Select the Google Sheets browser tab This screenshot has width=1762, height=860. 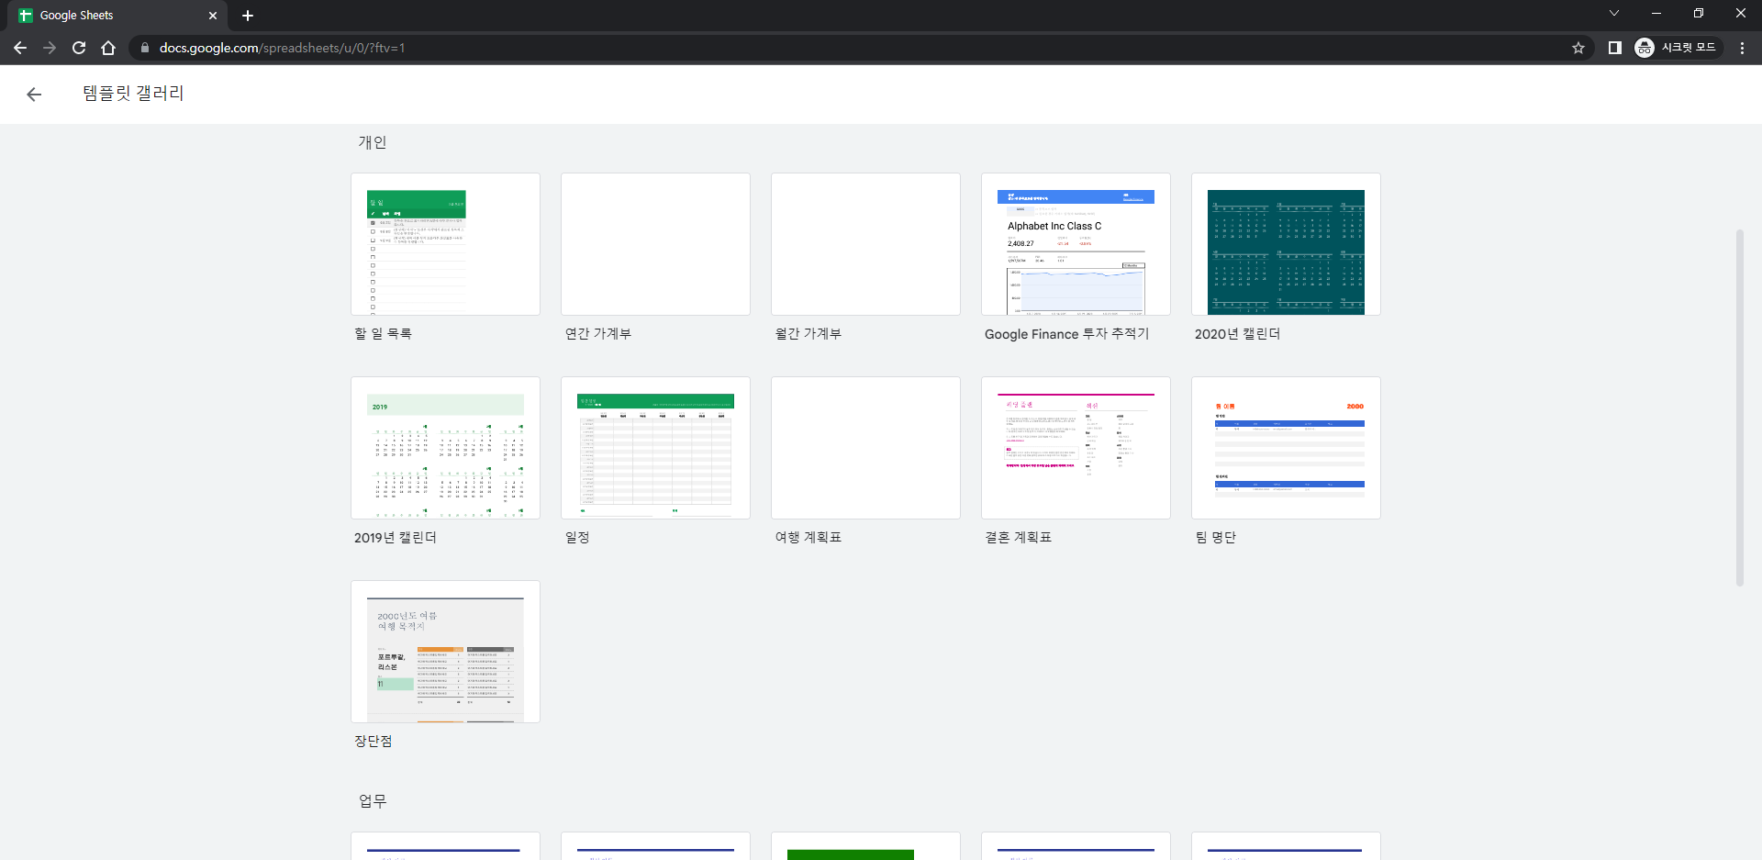click(119, 16)
